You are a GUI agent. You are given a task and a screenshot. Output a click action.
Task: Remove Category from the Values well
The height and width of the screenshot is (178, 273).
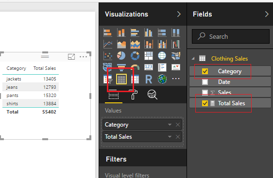(178, 125)
